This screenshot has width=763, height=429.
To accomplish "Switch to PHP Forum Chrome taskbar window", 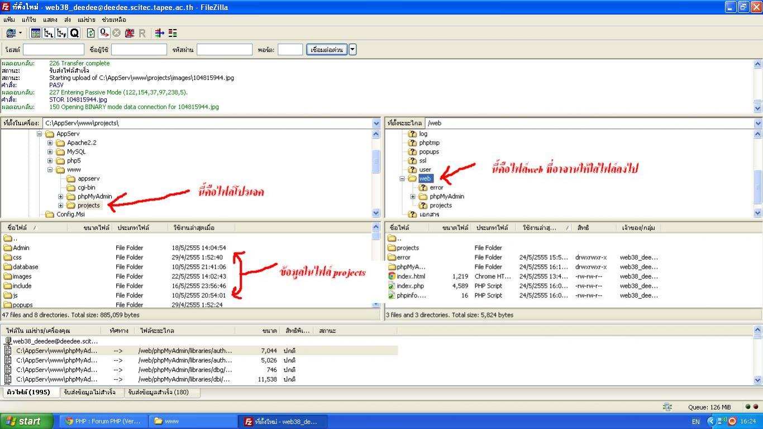I will pyautogui.click(x=103, y=421).
